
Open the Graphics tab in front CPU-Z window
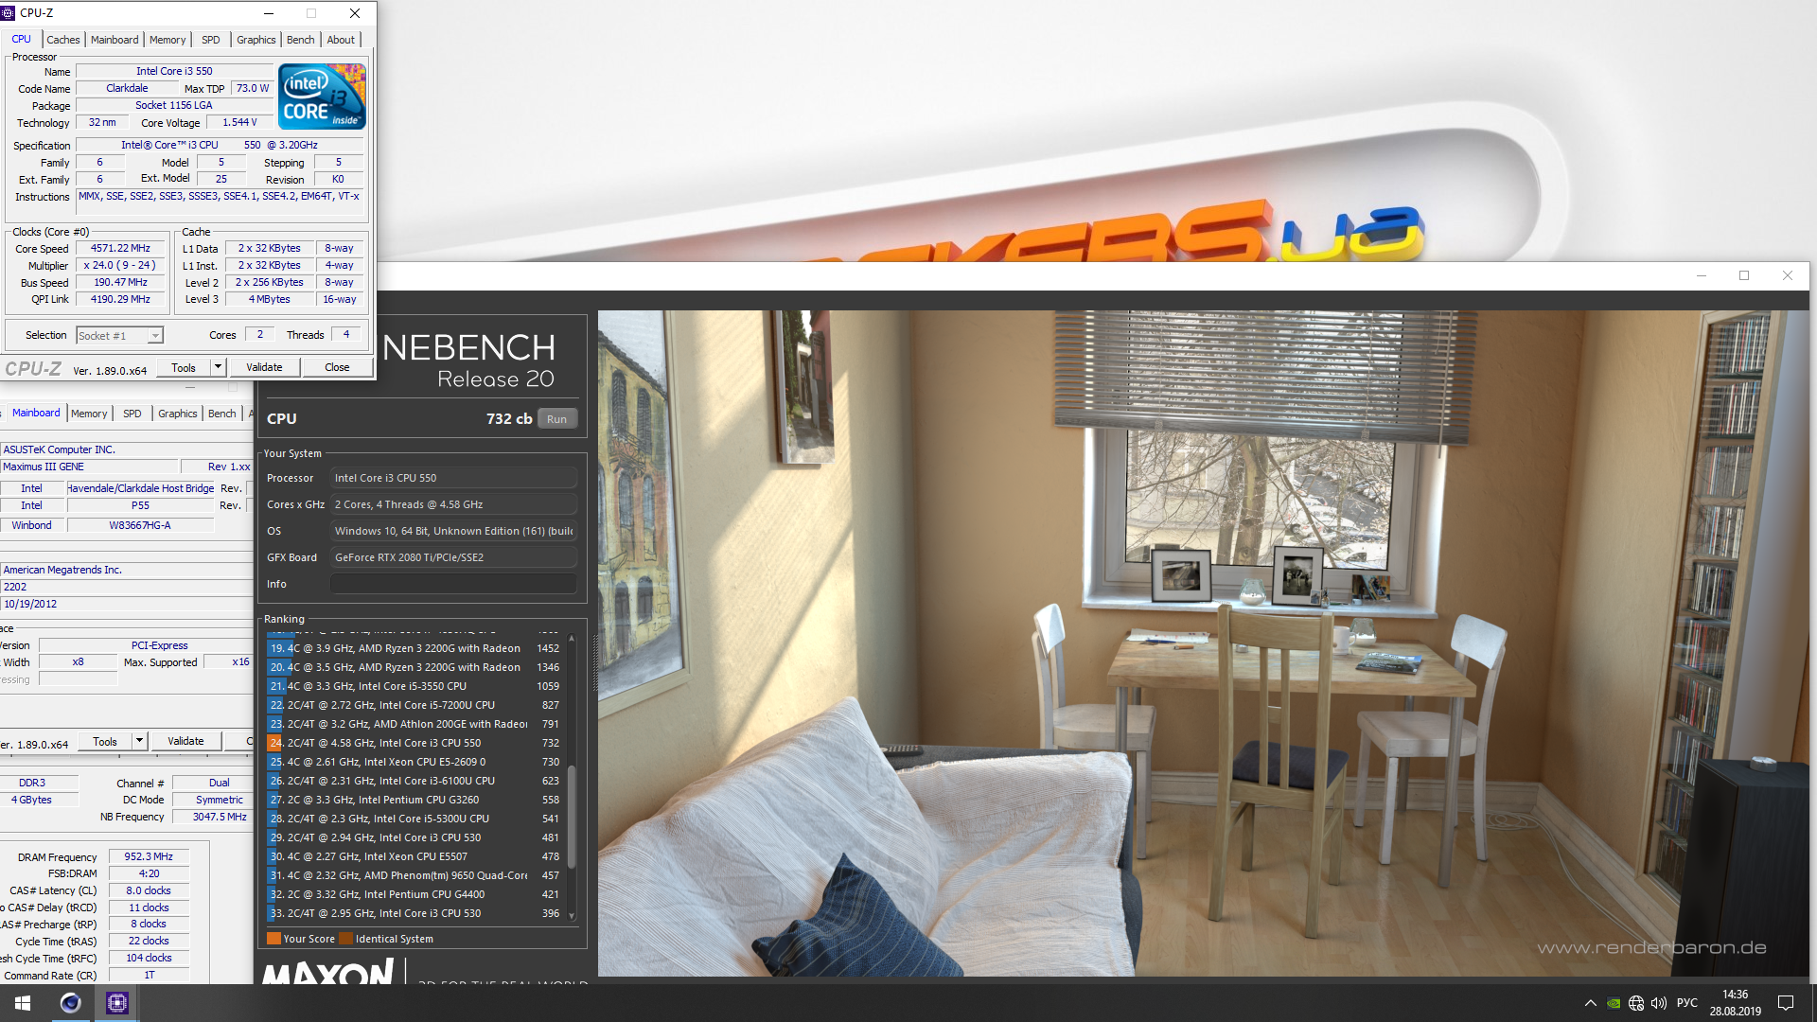pyautogui.click(x=256, y=40)
